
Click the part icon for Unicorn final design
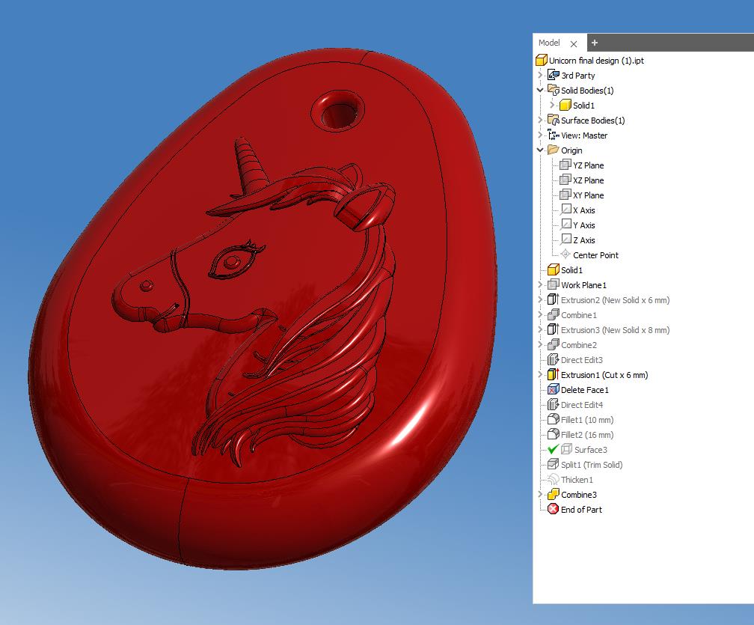point(542,60)
